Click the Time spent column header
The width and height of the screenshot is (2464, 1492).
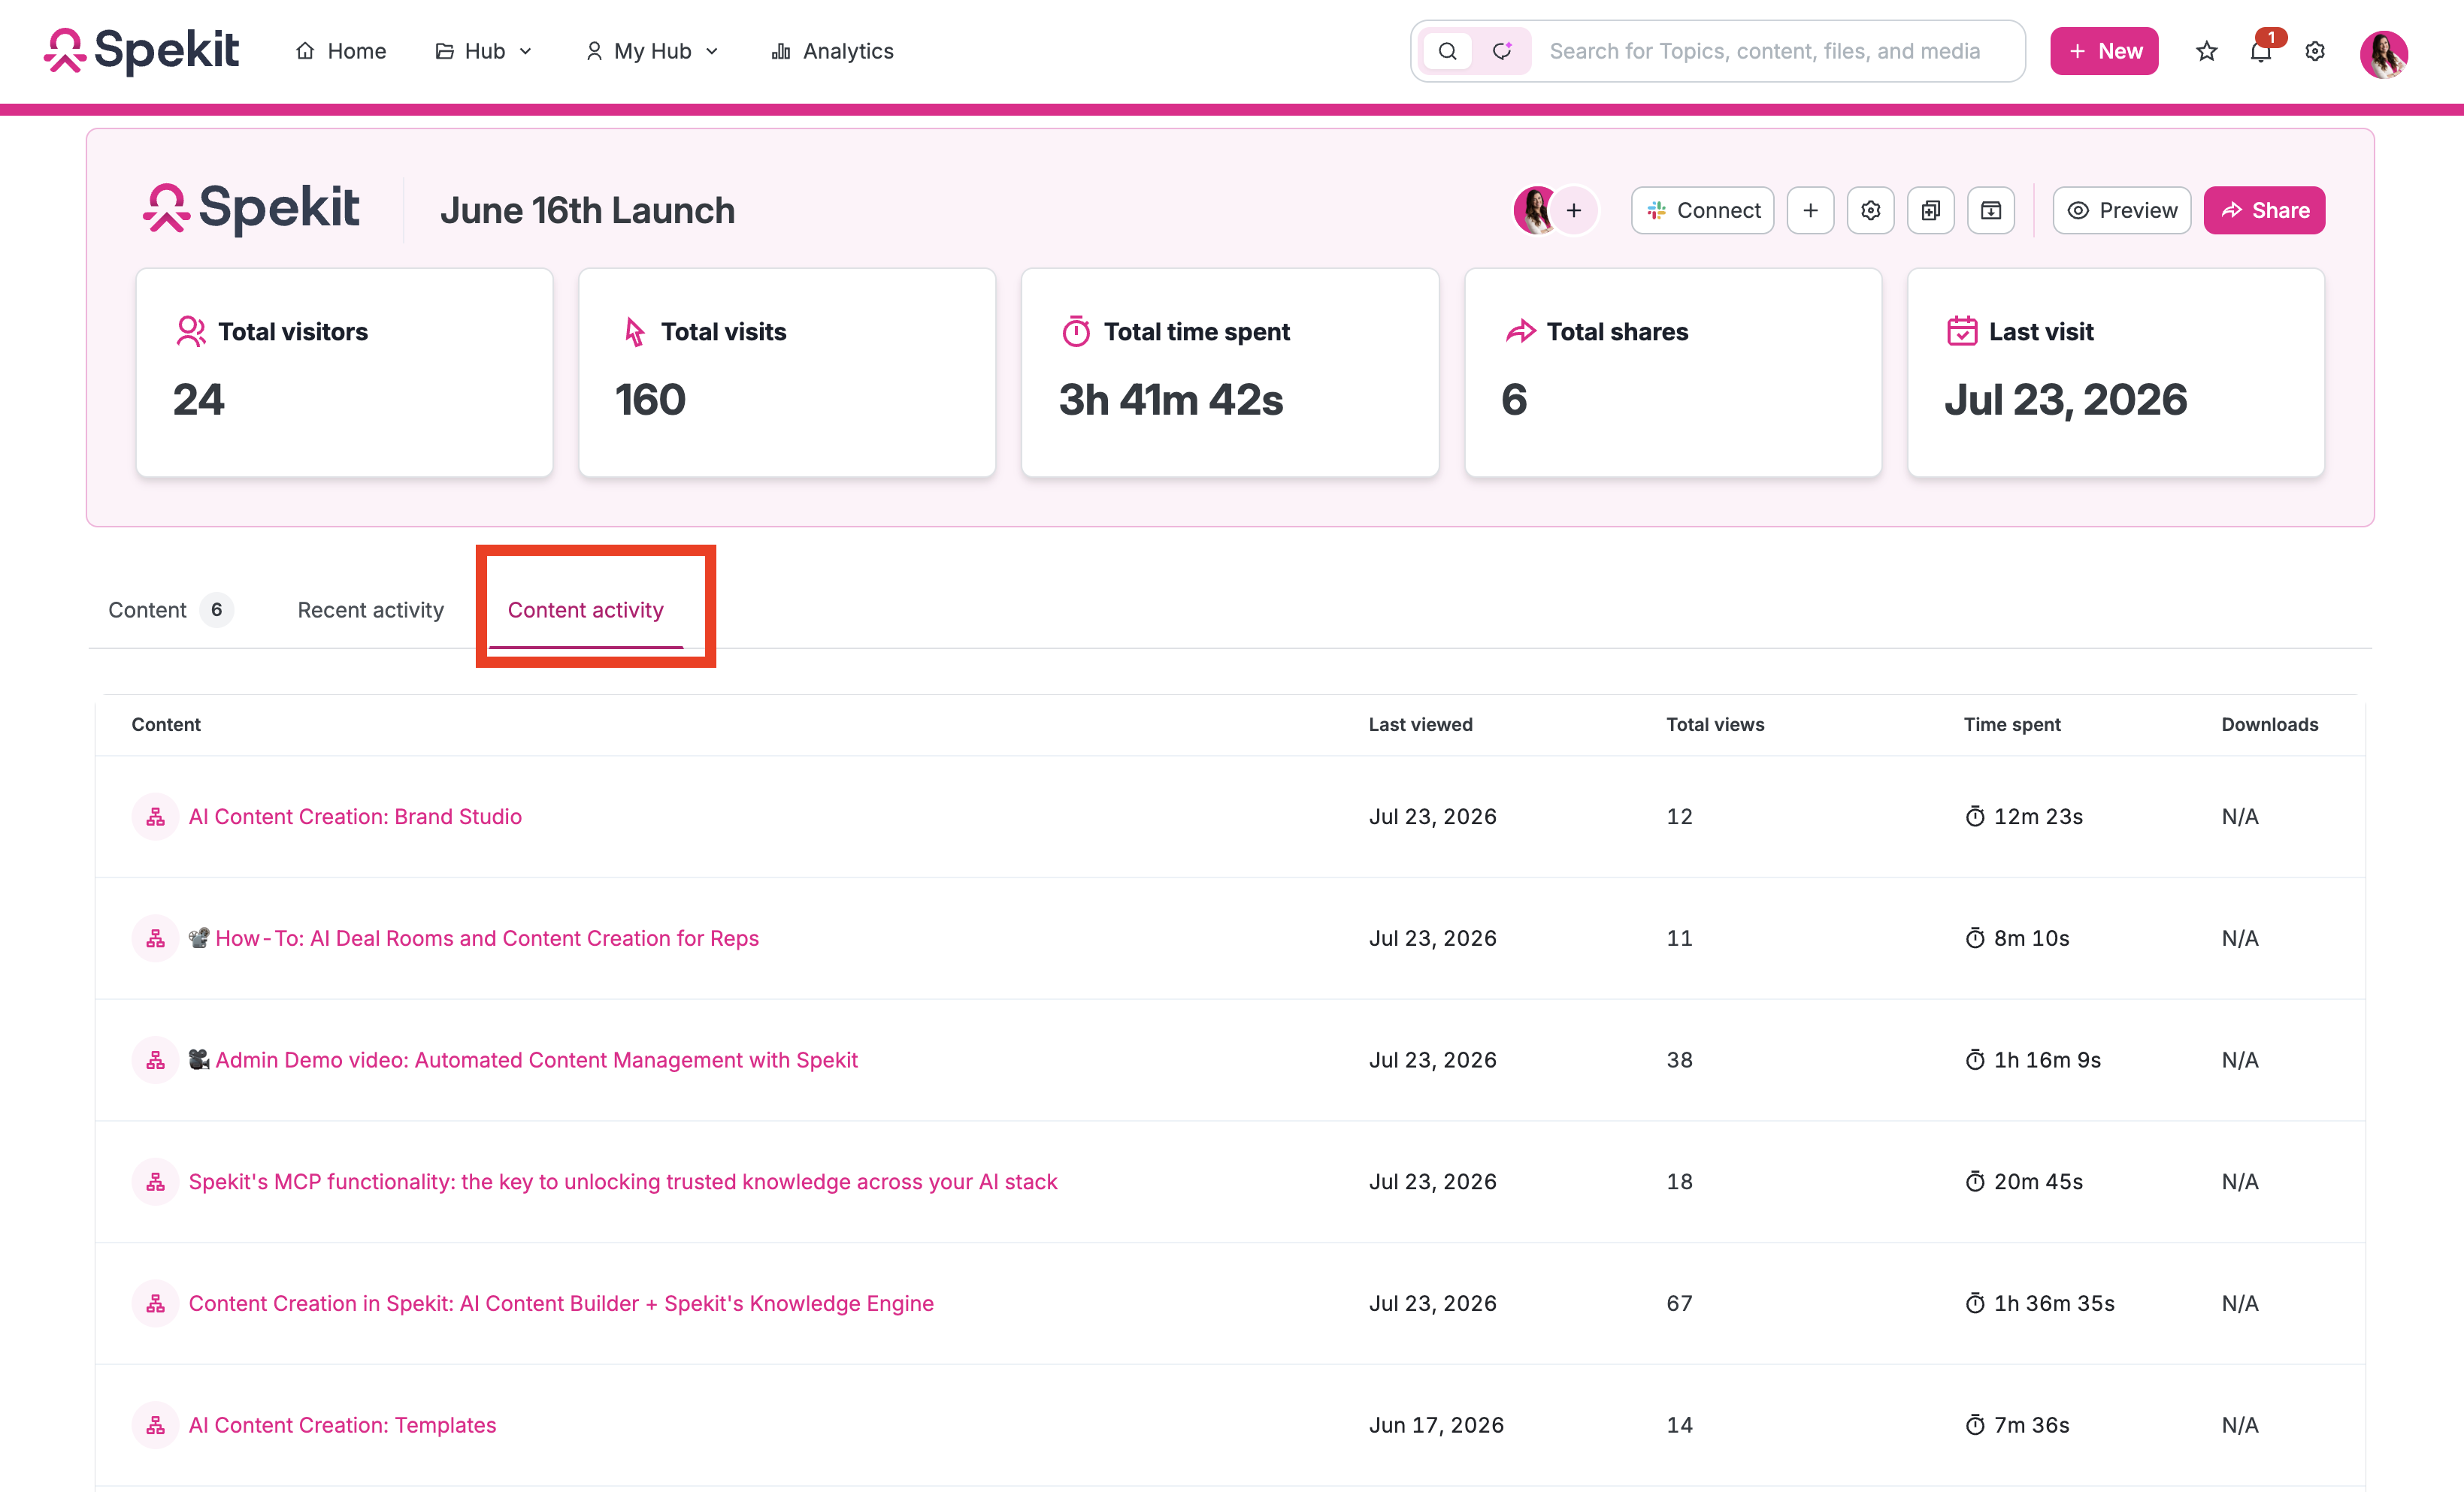coord(2012,724)
